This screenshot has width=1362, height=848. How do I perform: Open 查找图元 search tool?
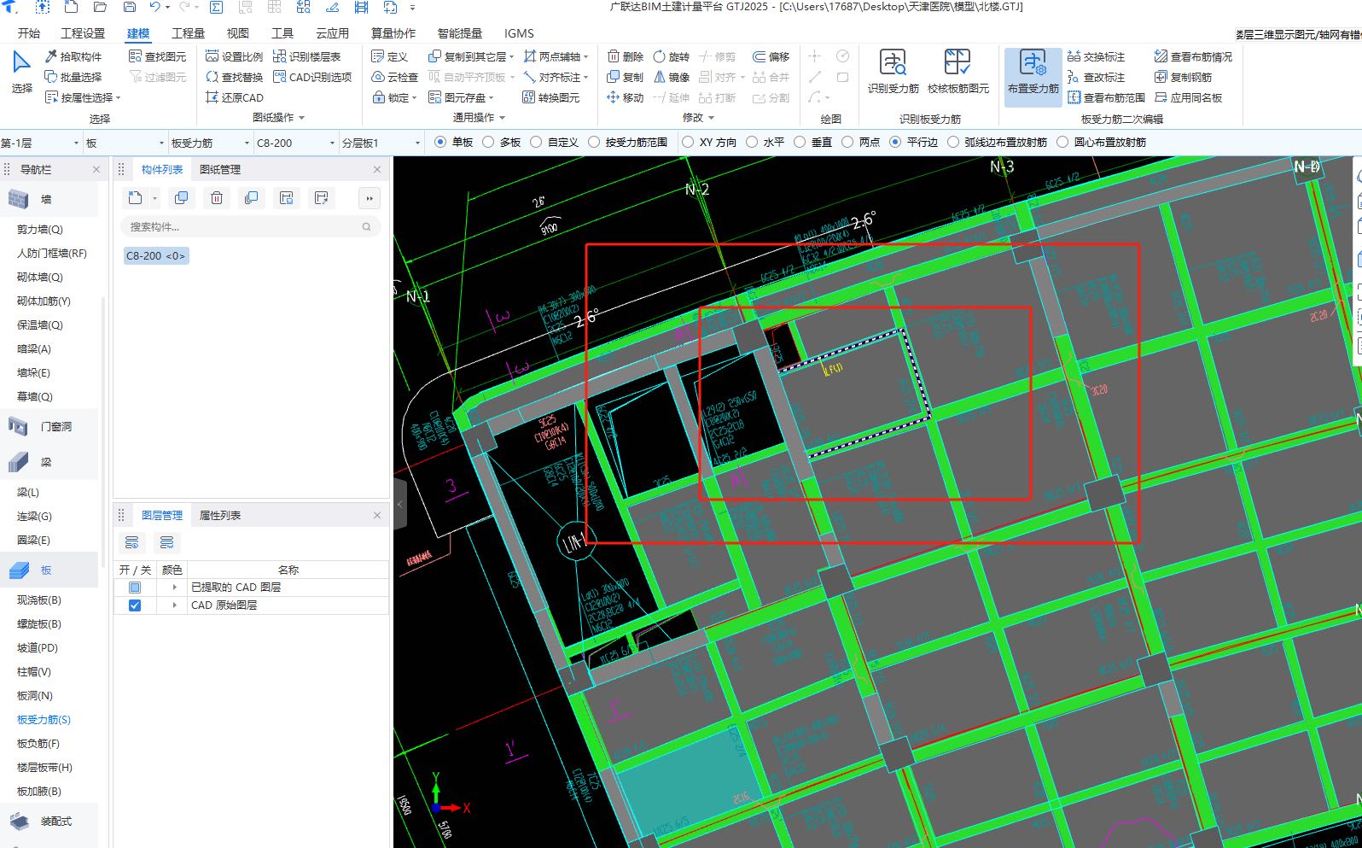(x=157, y=56)
